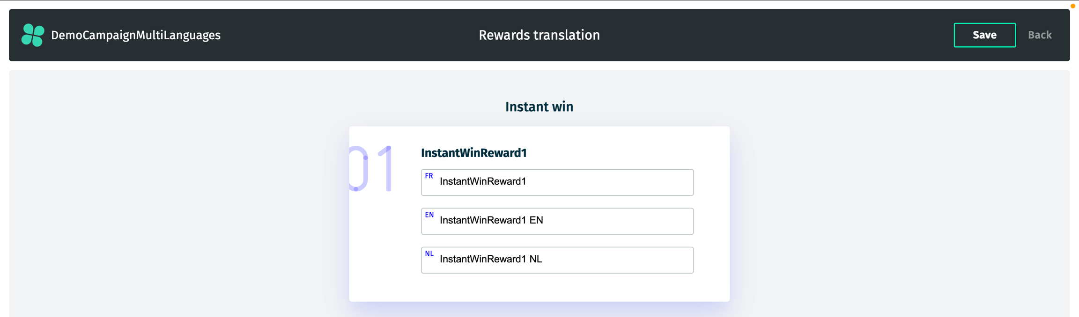Save the rewards translations

tap(984, 35)
